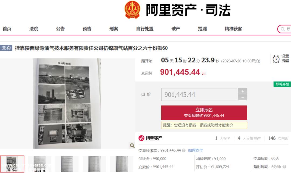
Task: Open the 法院 navigation tab
Action: point(34,29)
